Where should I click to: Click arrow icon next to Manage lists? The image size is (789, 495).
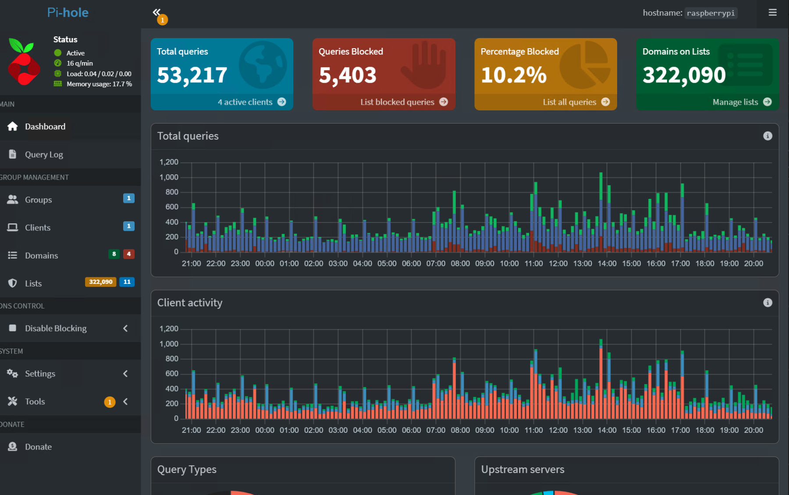767,102
